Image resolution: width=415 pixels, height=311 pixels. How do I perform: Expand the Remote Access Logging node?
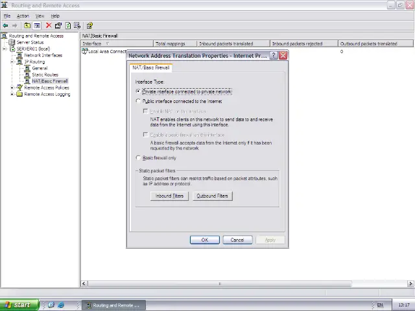[12, 94]
